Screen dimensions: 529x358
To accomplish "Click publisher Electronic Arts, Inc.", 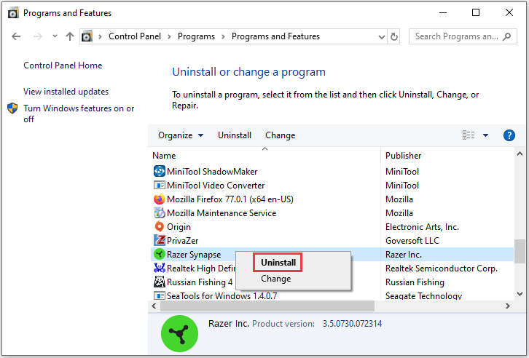I will pos(422,226).
